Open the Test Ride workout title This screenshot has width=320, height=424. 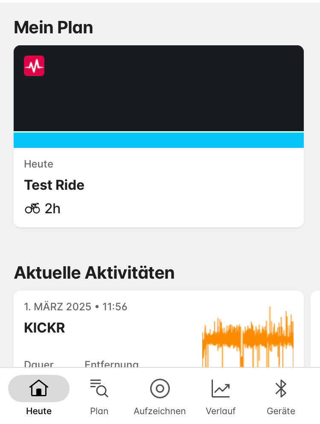[x=54, y=185]
